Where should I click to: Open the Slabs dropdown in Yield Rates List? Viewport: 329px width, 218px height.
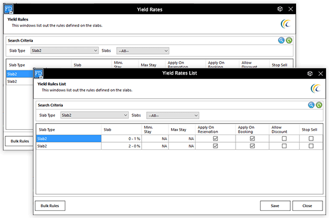point(173,115)
